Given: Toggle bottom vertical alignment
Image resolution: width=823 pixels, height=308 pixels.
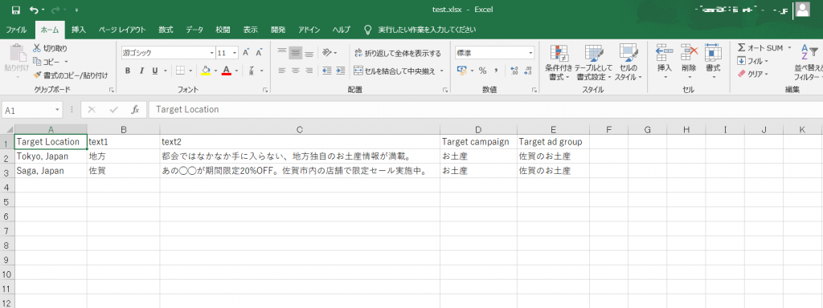Looking at the screenshot, I should pyautogui.click(x=309, y=53).
